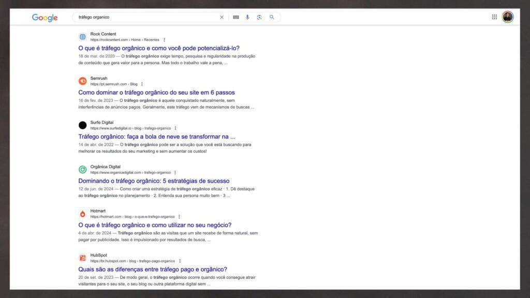Open the Google apps grid
This screenshot has height=298, width=530.
494,17
